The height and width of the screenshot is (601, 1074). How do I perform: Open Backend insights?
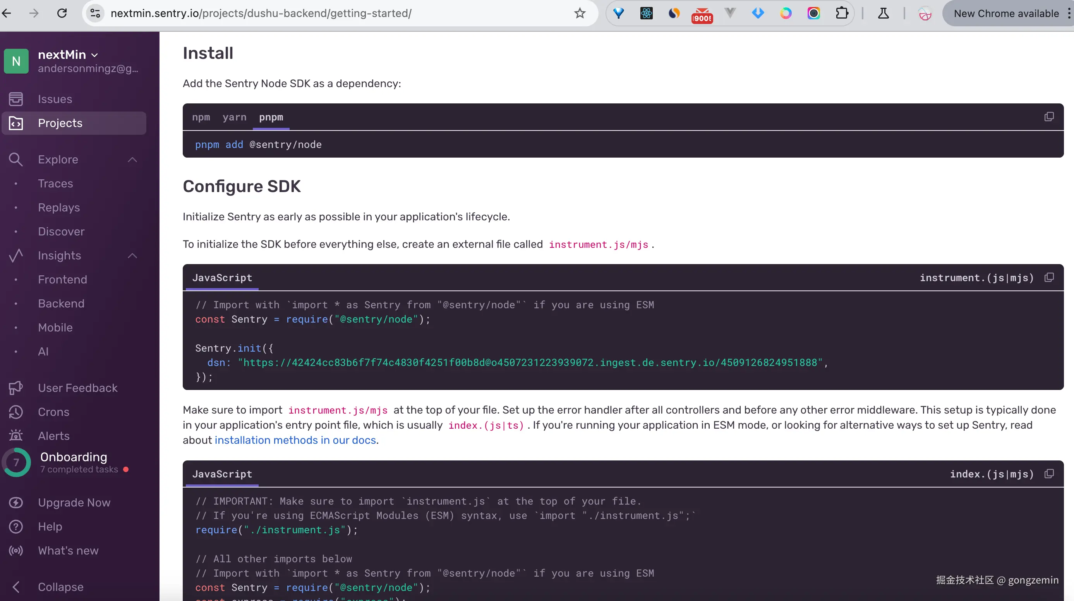(x=61, y=304)
